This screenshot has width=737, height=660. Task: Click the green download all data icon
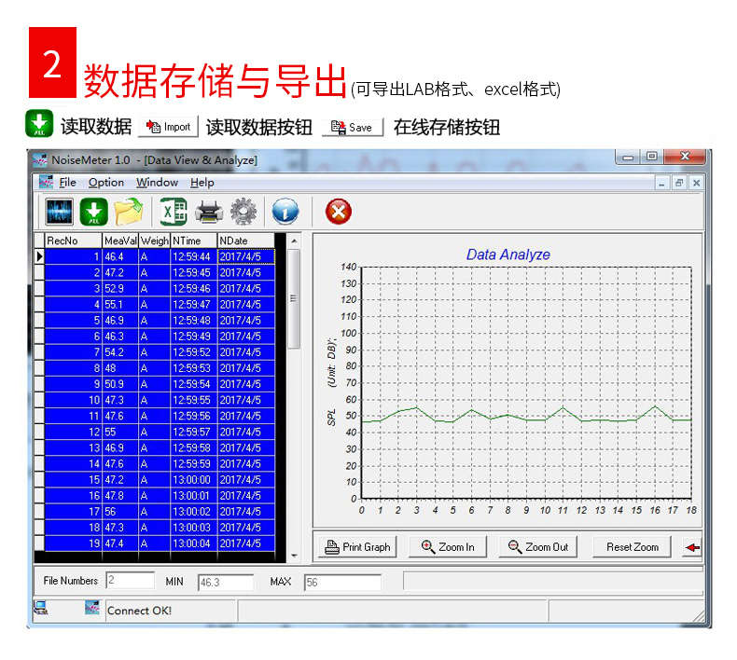click(x=93, y=212)
